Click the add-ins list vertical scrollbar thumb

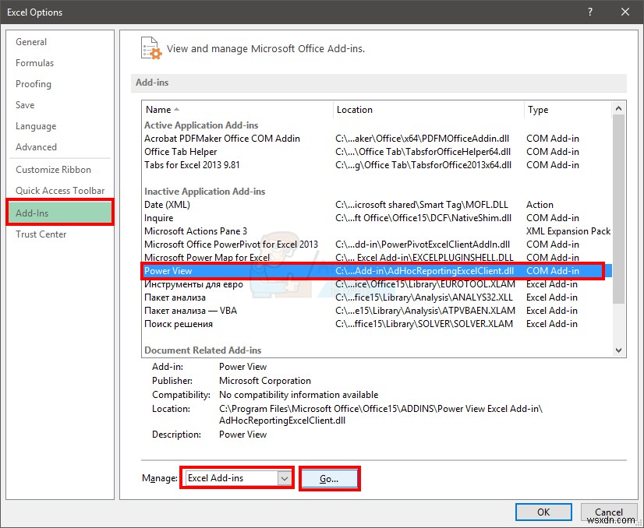(618, 209)
